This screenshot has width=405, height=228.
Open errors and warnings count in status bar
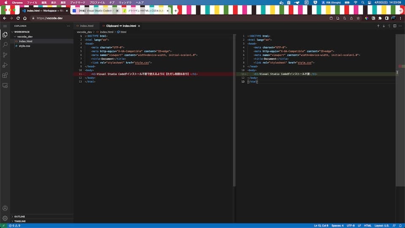(14, 225)
